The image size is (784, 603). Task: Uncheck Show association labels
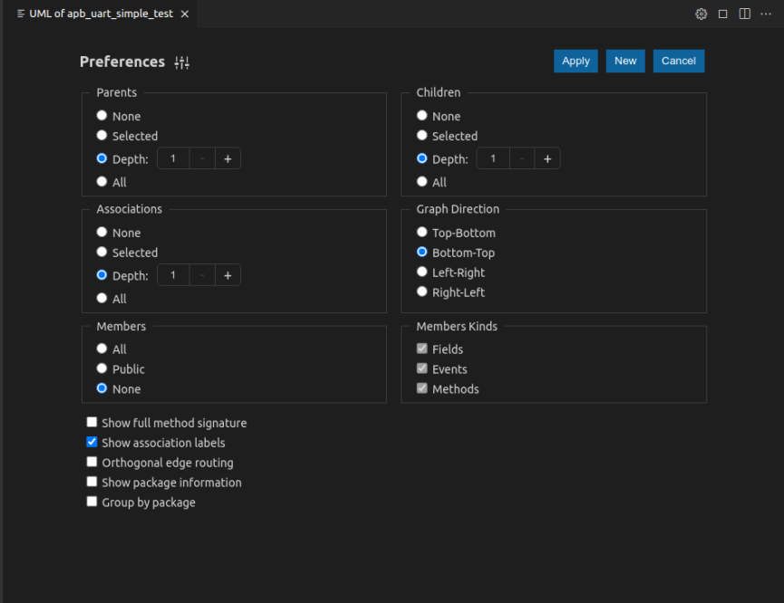pos(92,442)
